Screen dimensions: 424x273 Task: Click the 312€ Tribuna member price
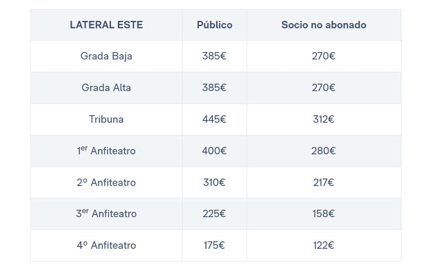(x=324, y=120)
